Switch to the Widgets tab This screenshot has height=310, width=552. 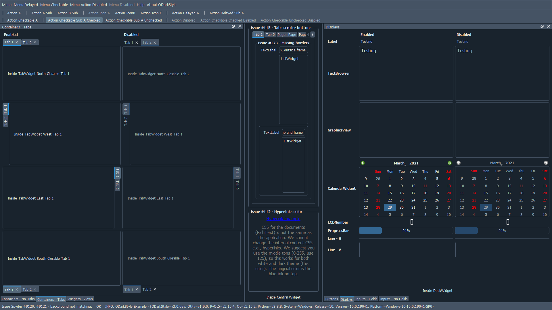pyautogui.click(x=74, y=299)
